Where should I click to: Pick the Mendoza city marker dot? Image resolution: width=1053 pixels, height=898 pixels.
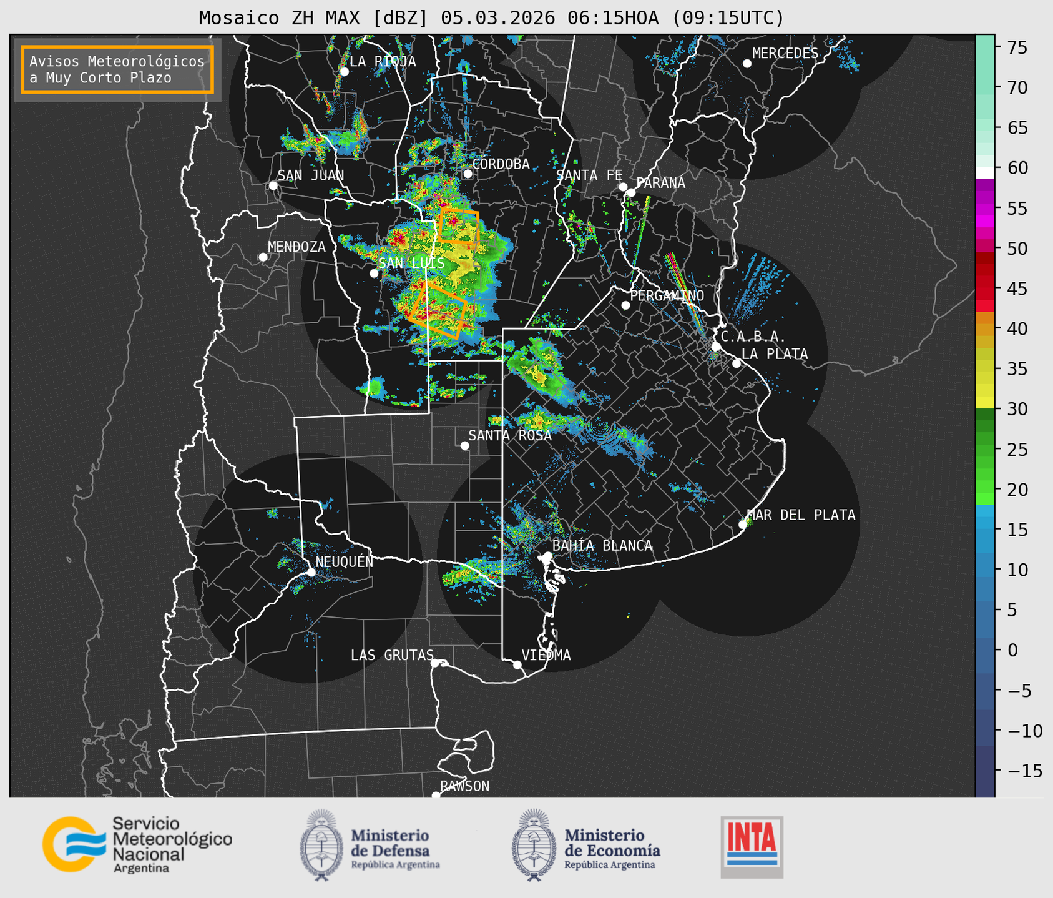(x=263, y=257)
